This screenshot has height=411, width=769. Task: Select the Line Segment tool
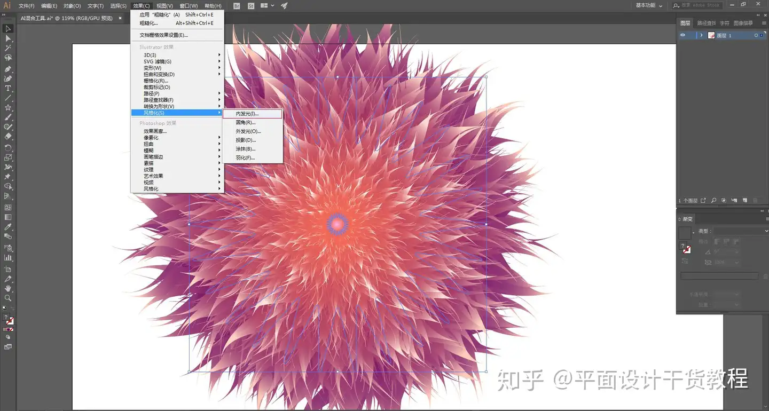8,98
